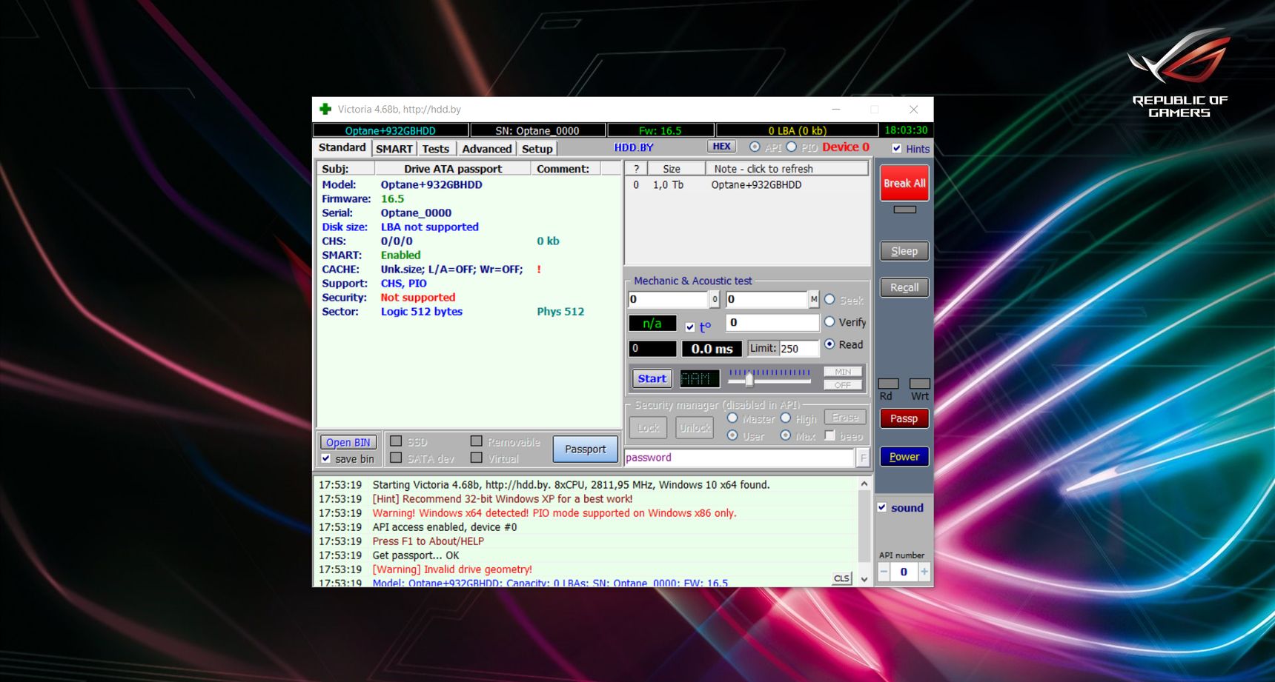
Task: Select the Optane+932GBHDD drive row
Action: [x=746, y=184]
